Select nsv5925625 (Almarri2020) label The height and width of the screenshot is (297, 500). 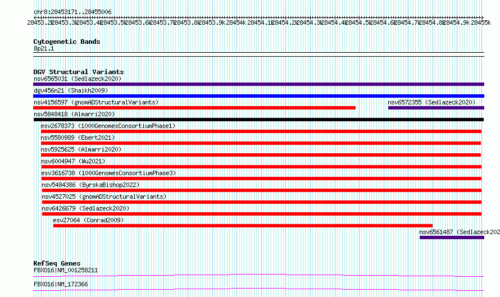81,149
